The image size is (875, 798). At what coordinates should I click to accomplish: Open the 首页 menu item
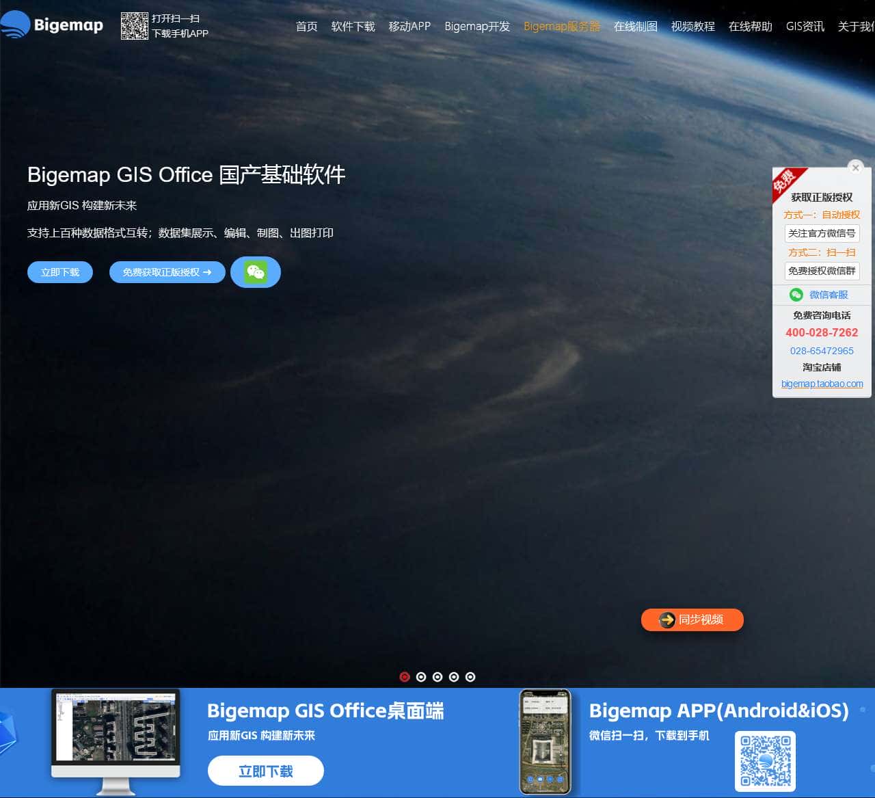306,26
